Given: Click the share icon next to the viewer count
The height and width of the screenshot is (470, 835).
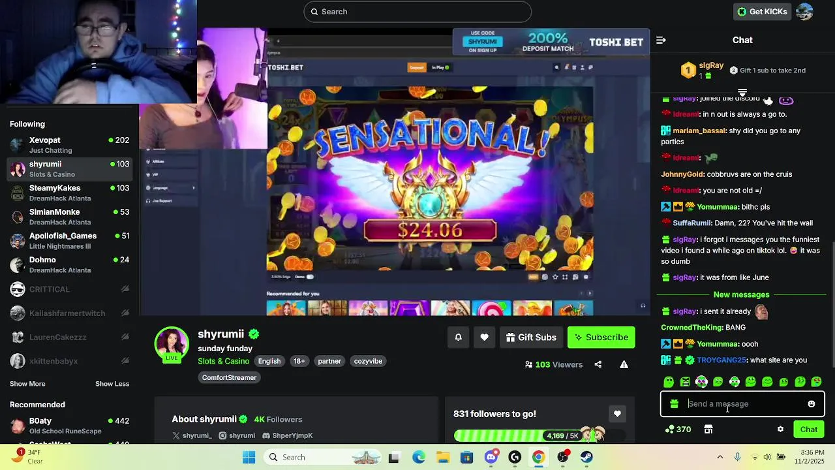Looking at the screenshot, I should [x=598, y=364].
